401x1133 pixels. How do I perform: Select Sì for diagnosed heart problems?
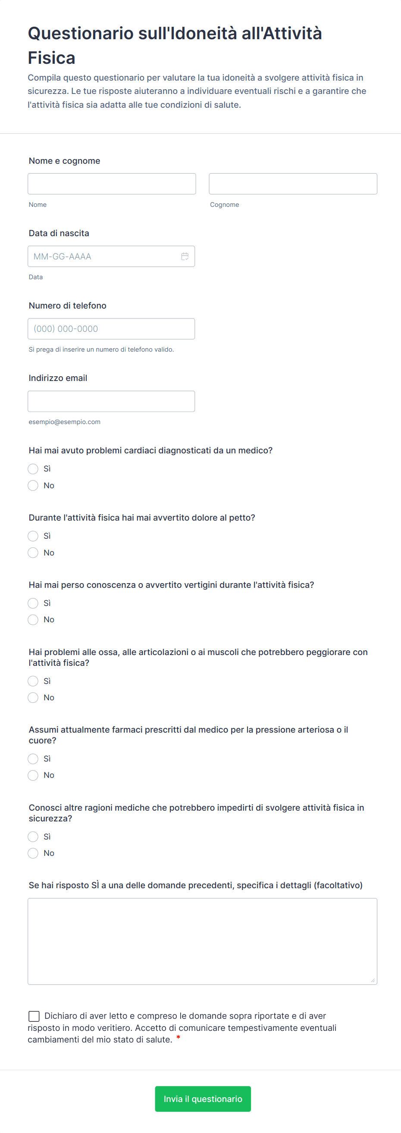pos(33,469)
